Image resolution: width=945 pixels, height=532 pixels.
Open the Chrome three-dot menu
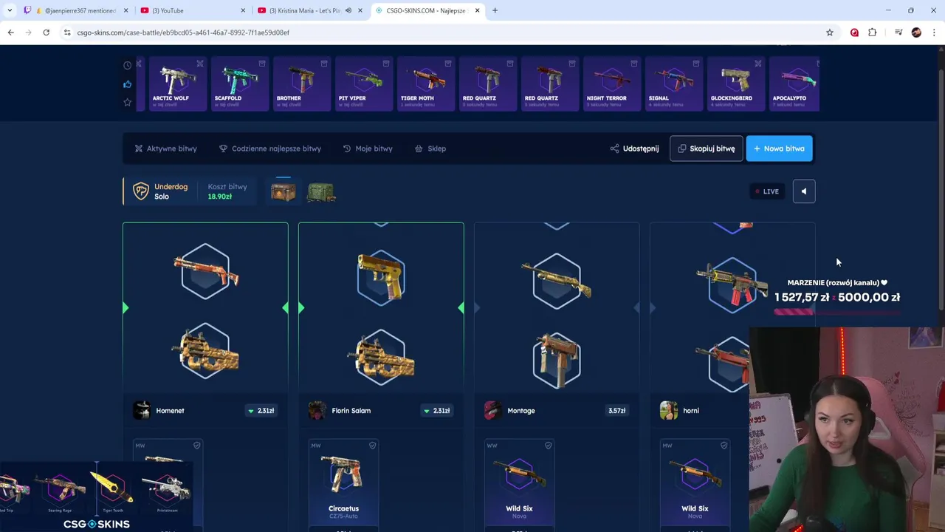click(934, 33)
